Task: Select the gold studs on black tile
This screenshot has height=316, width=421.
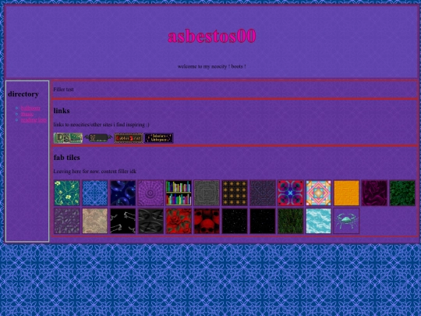Action: pyautogui.click(x=235, y=193)
